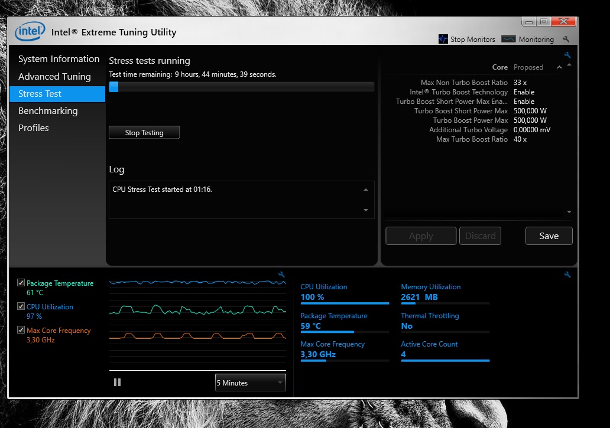Uncheck the Max Core Frequency checkbox

pyautogui.click(x=21, y=330)
